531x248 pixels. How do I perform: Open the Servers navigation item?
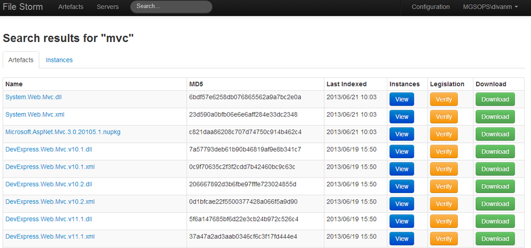point(108,7)
